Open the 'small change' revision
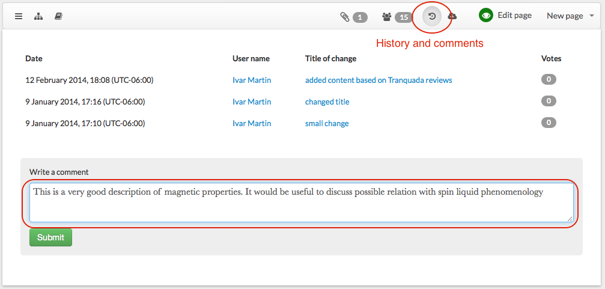 pyautogui.click(x=327, y=124)
